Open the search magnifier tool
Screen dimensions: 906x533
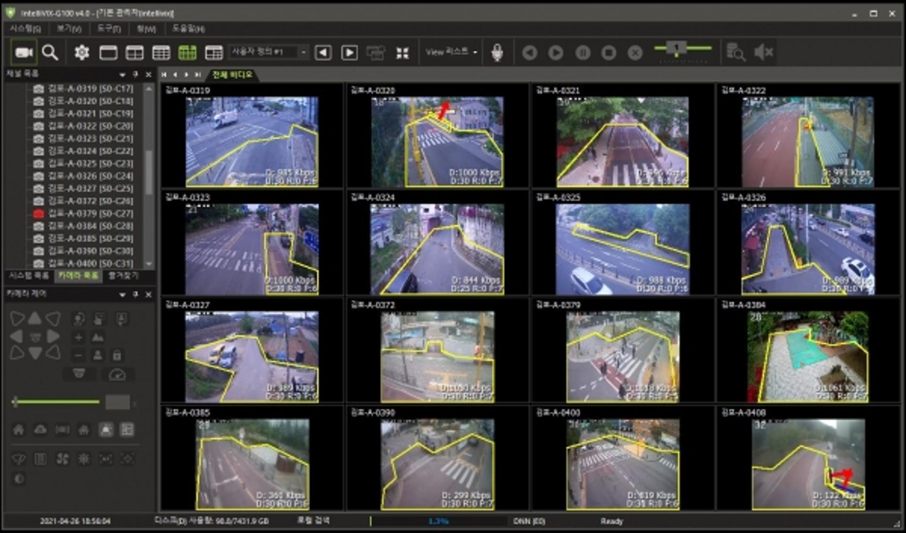click(50, 52)
